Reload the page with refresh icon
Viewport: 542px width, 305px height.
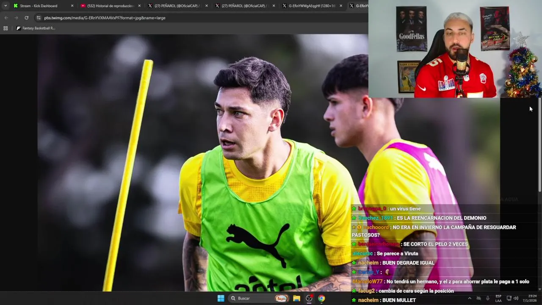26,18
